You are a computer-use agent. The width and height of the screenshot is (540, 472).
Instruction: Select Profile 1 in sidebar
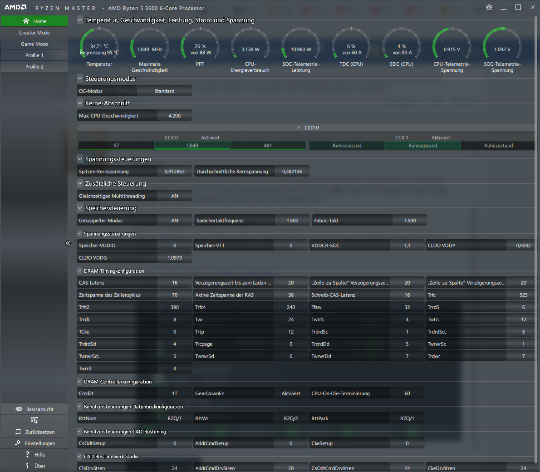coord(34,55)
